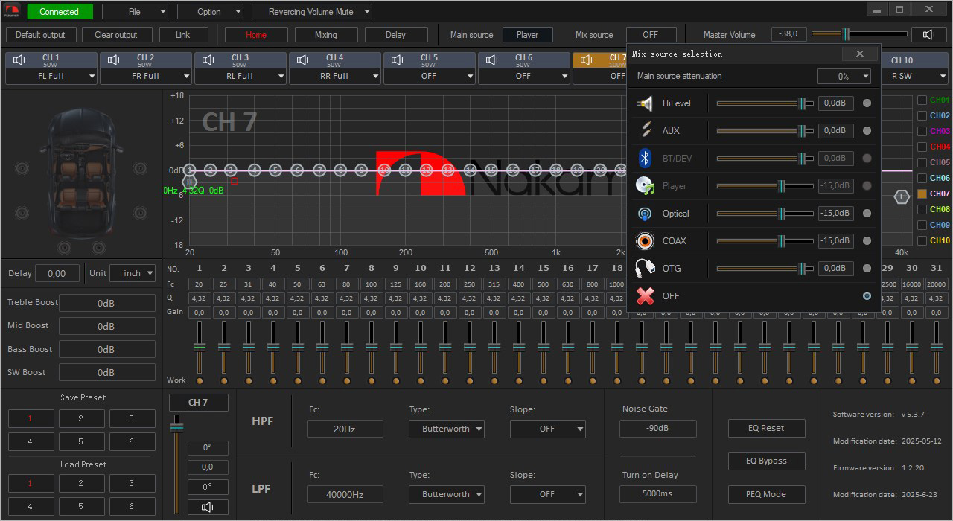This screenshot has height=521, width=953.
Task: Toggle the CH07 curve checkbox
Action: click(x=922, y=194)
